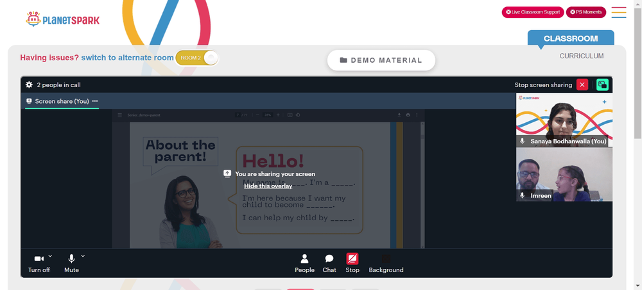The image size is (642, 290).
Task: Click the 'Stop screen sharing' label
Action: pyautogui.click(x=543, y=85)
